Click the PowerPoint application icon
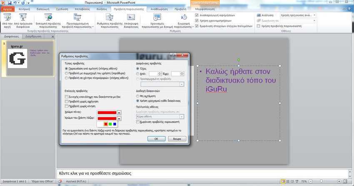Viewport: 354px width, 186px height. (x=3, y=3)
